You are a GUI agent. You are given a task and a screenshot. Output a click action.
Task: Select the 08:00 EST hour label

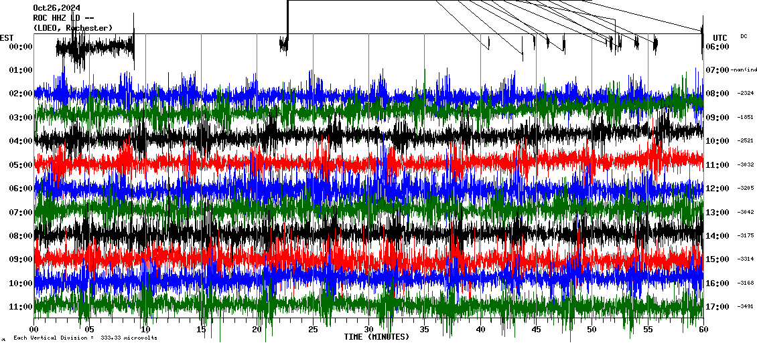click(21, 235)
